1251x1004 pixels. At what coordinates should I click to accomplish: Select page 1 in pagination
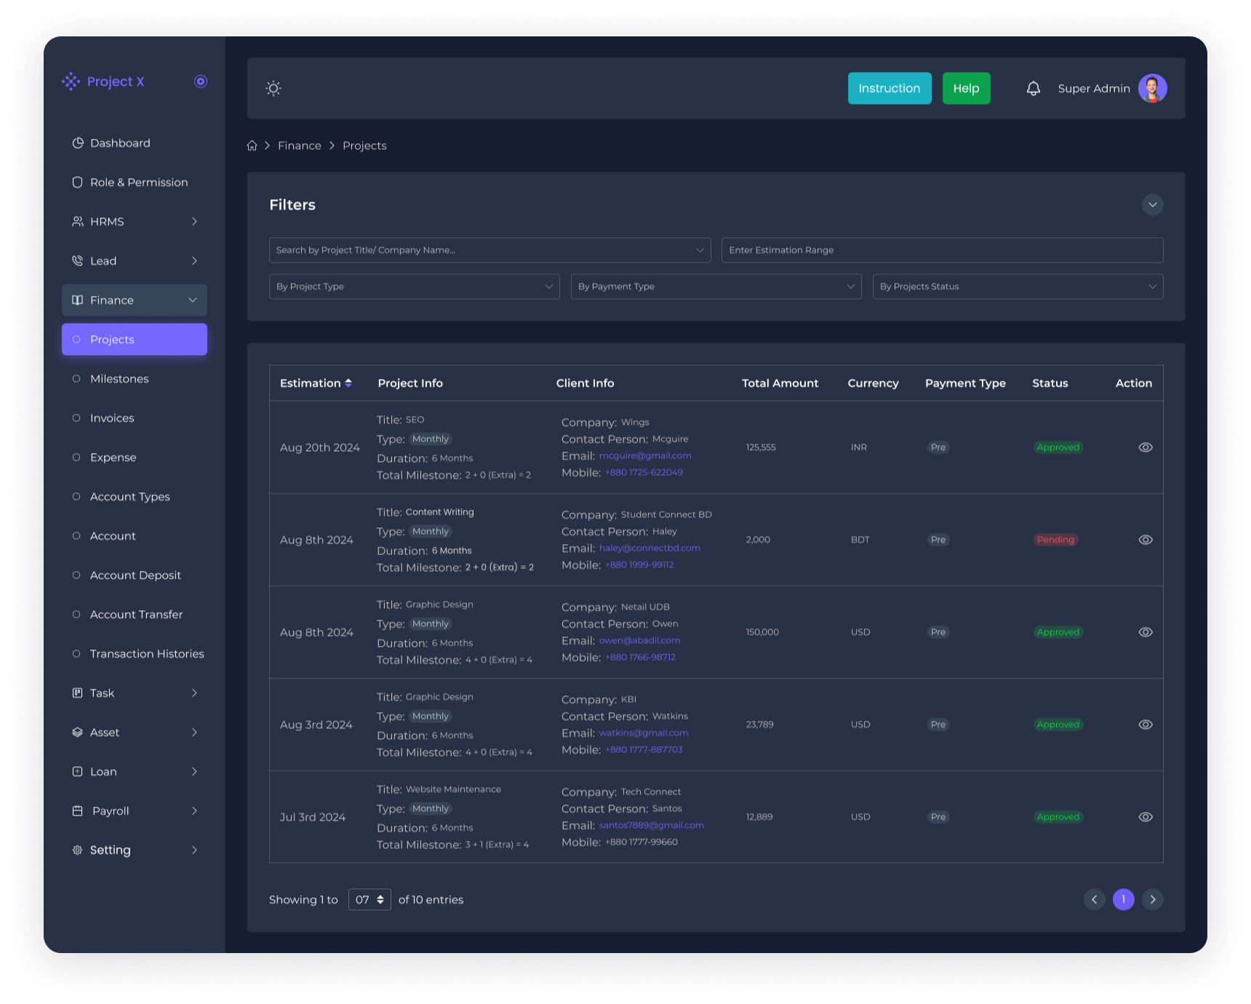1124,900
